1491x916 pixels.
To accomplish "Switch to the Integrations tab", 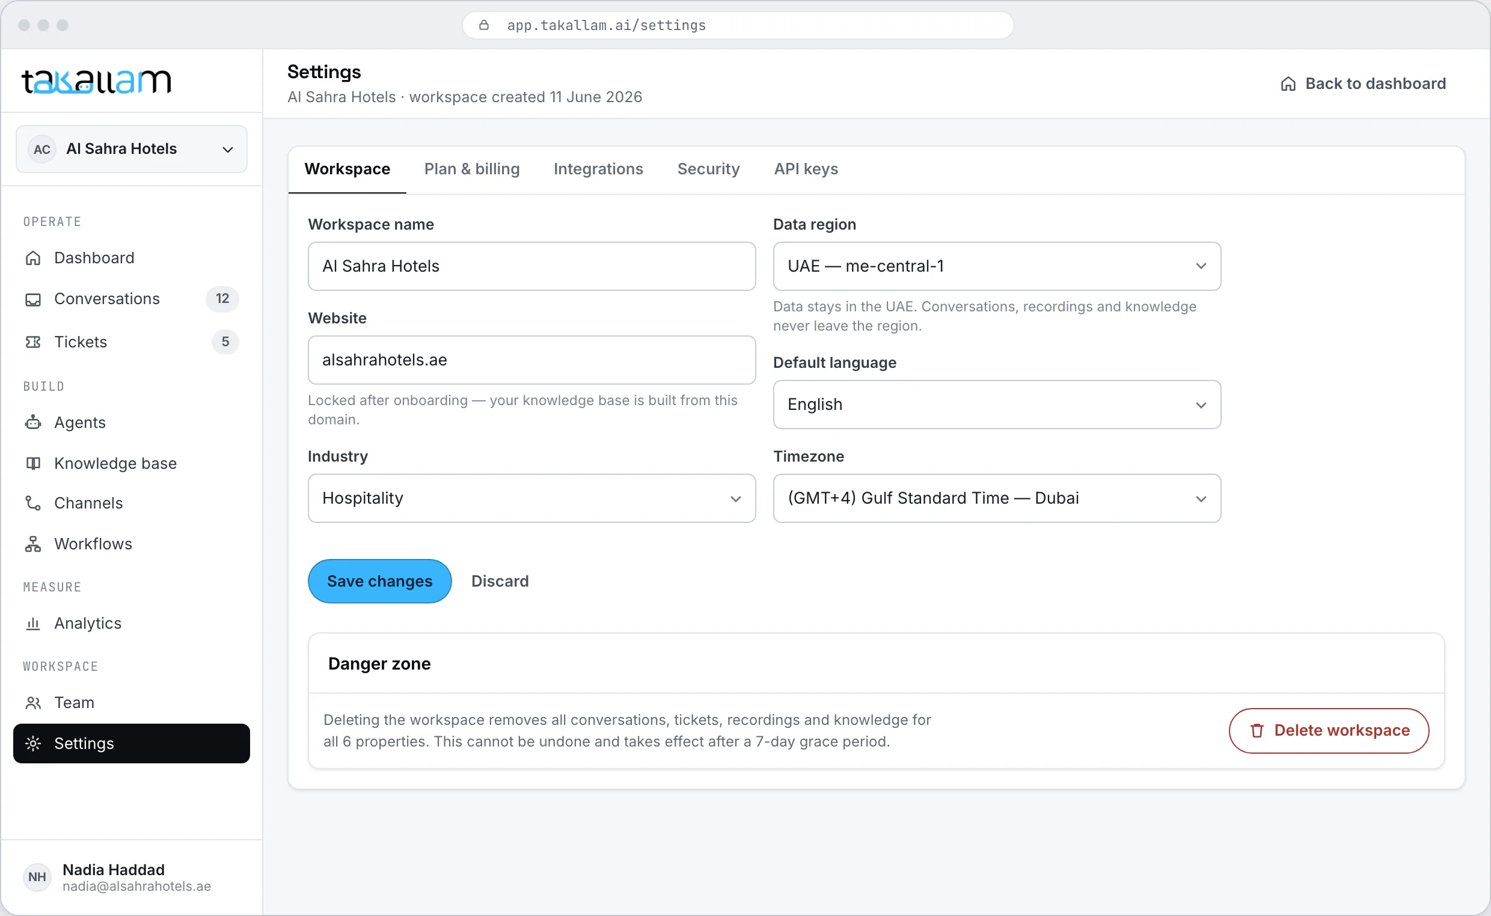I will coord(598,169).
